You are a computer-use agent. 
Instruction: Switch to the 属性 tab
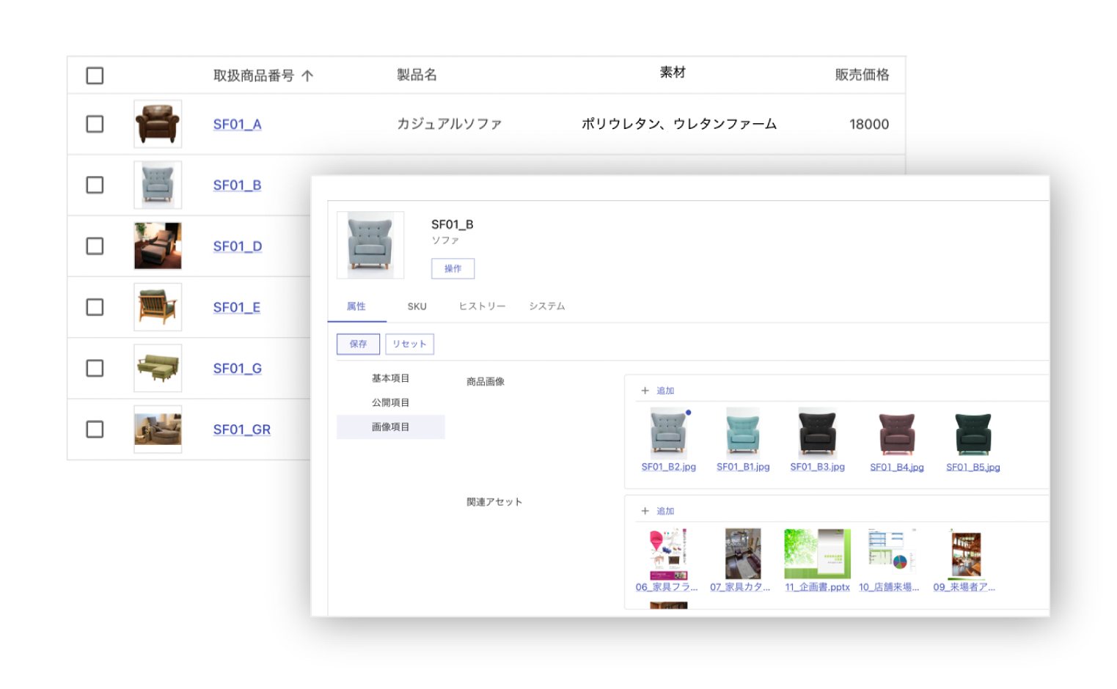click(356, 306)
